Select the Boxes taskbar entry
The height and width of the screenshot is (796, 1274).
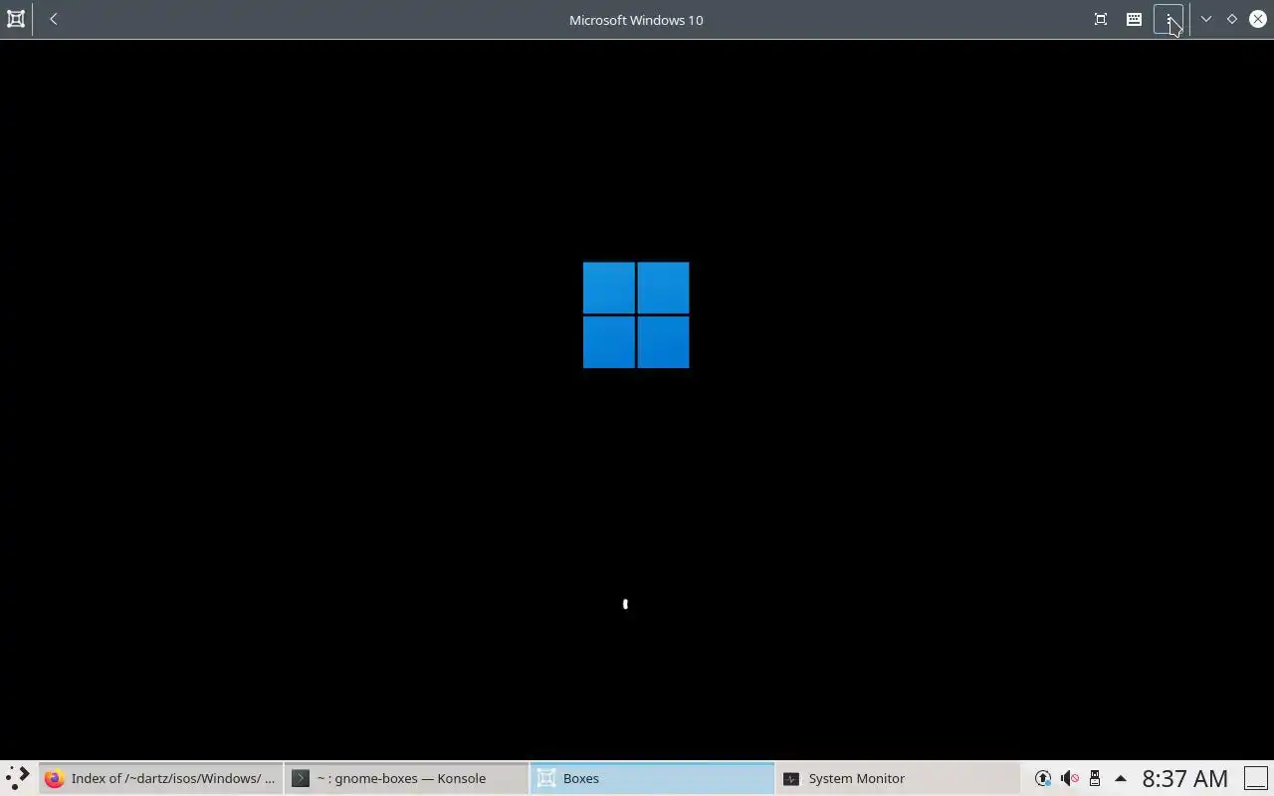[652, 778]
